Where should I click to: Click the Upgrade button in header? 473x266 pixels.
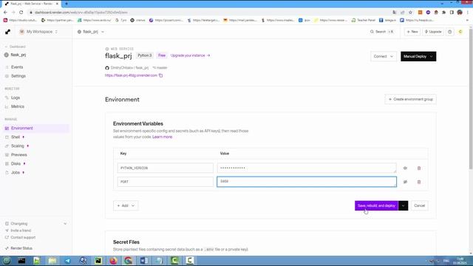point(433,32)
